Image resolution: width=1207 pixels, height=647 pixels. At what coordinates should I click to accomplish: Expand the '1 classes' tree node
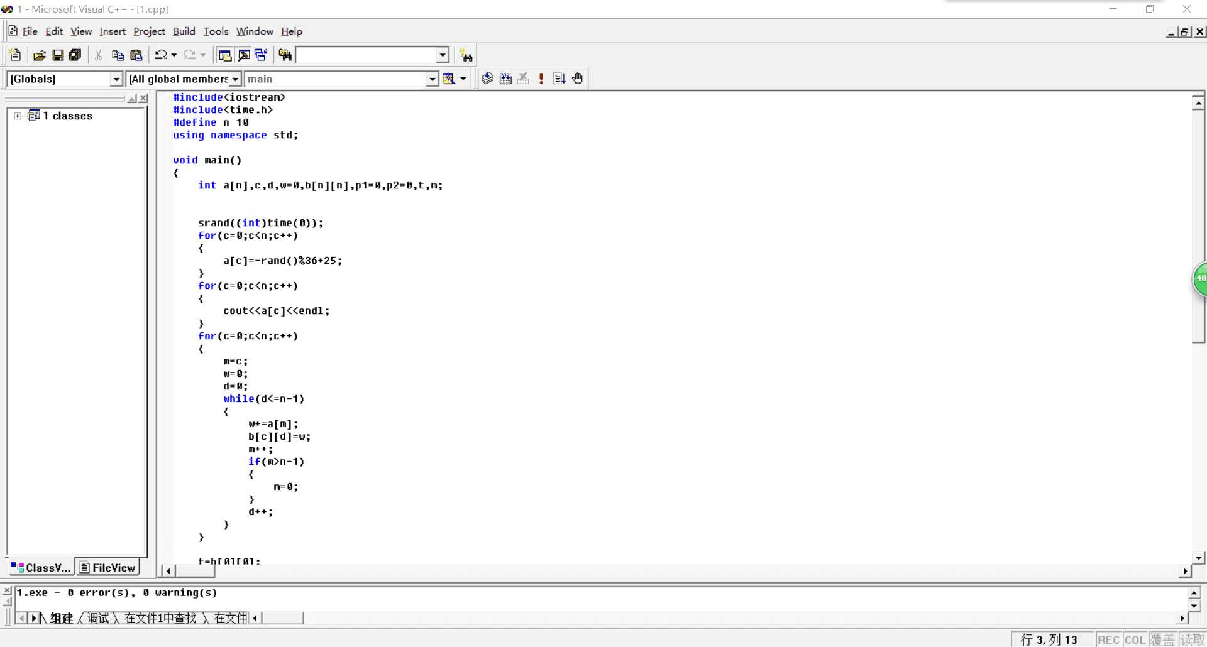point(18,116)
